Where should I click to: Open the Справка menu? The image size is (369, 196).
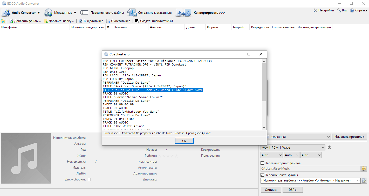pyautogui.click(x=358, y=10)
